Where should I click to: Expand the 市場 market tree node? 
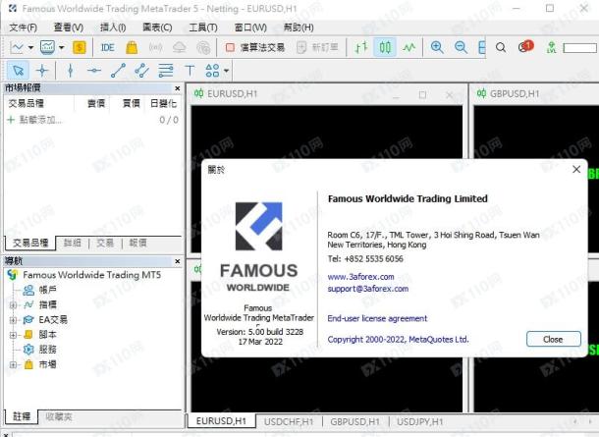tap(13, 364)
